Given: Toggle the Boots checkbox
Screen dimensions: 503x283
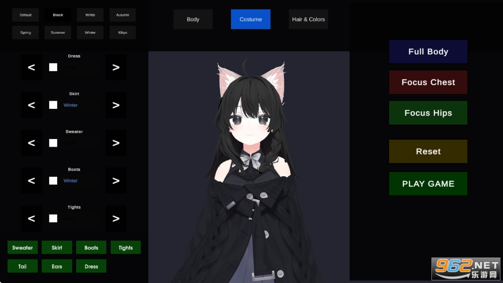Looking at the screenshot, I should 53,181.
